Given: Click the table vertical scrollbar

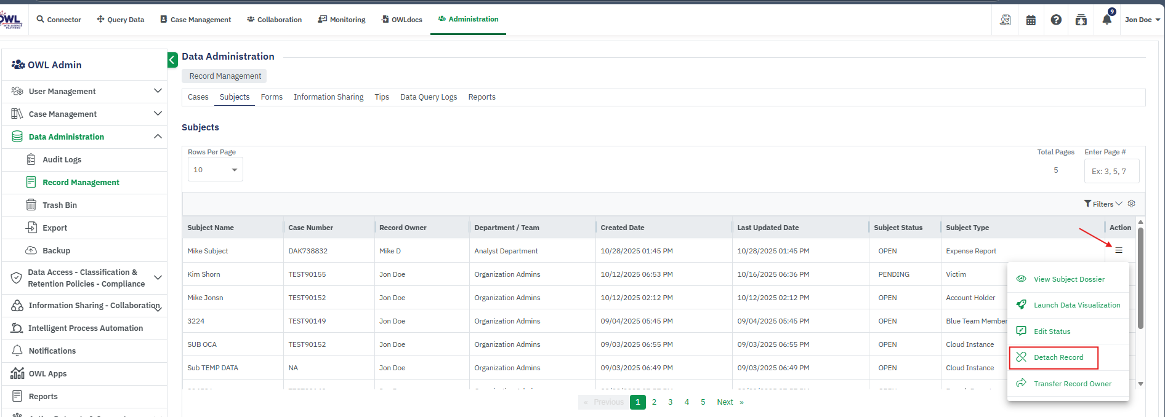Looking at the screenshot, I should click(1140, 277).
